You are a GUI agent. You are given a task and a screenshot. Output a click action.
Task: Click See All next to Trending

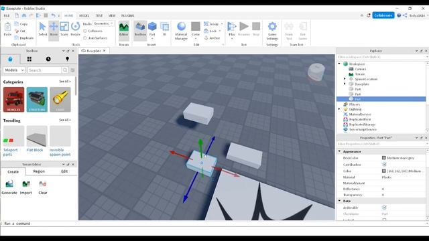65,120
